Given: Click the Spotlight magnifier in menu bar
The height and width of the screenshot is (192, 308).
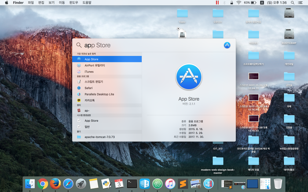Looking at the screenshot, I should tap(293, 3).
